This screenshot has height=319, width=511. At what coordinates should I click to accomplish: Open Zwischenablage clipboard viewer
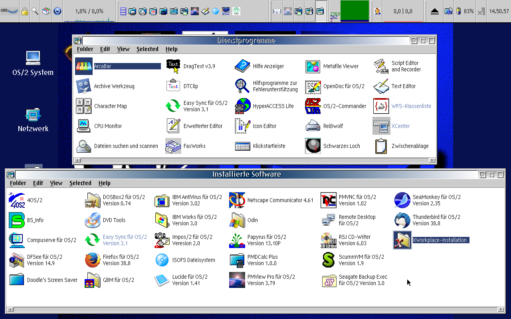pos(381,146)
